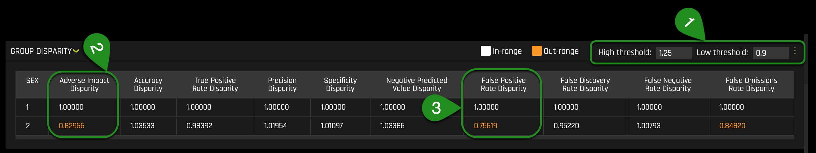Viewport: 816px width, 153px height.
Task: Click the green callout marker number 1
Action: pyautogui.click(x=689, y=22)
